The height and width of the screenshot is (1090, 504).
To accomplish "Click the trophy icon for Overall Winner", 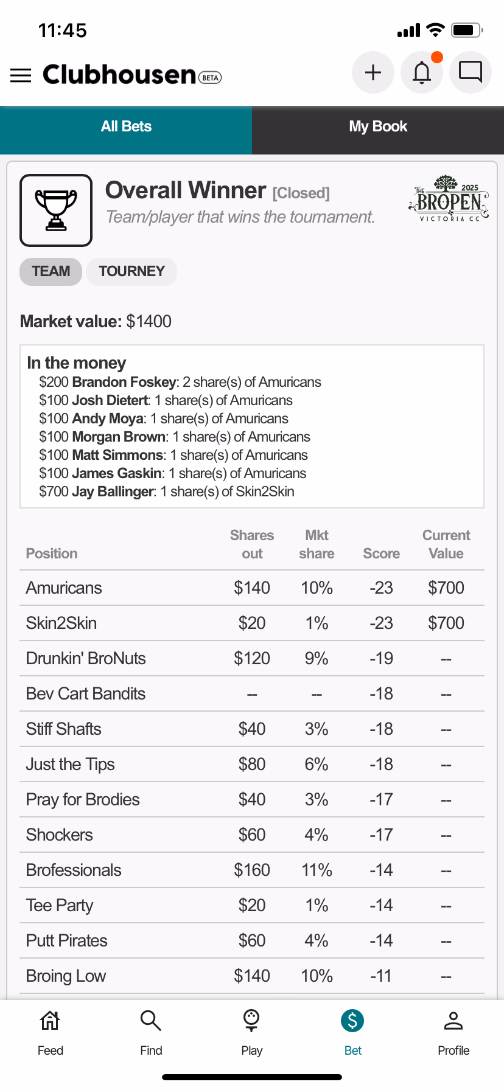I will [x=55, y=210].
